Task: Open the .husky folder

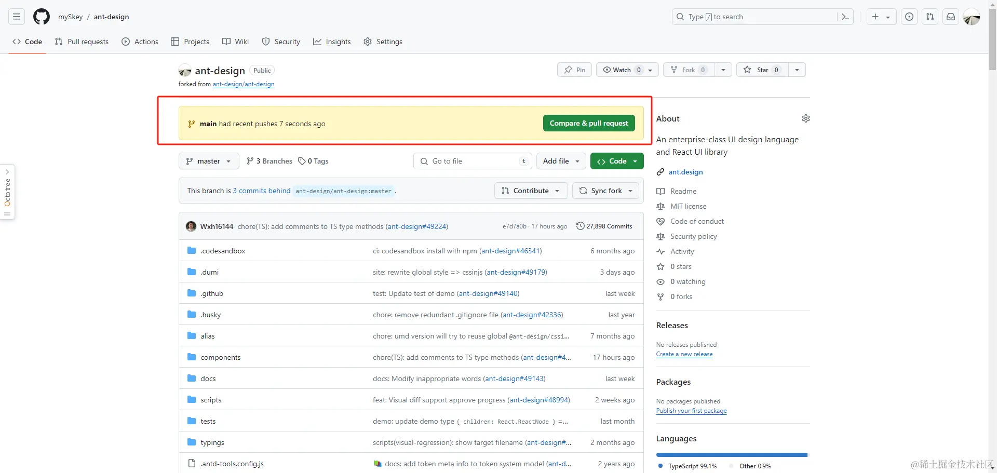Action: [x=211, y=315]
